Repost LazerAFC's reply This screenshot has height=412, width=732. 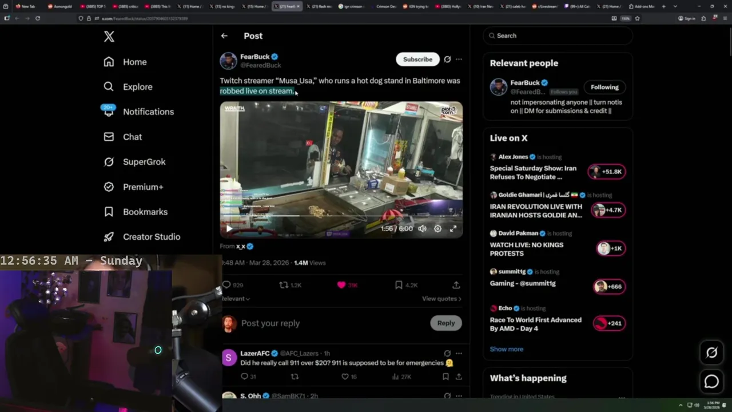pos(295,377)
